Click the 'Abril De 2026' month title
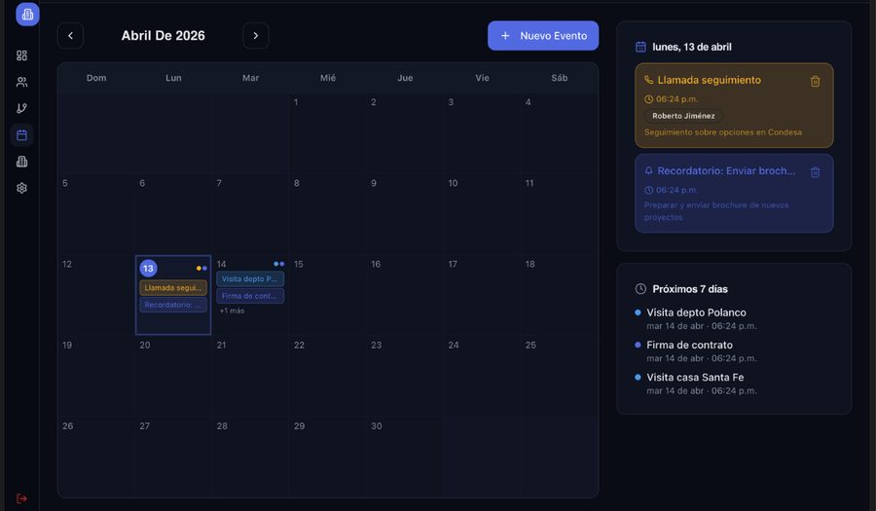This screenshot has width=876, height=511. pyautogui.click(x=164, y=36)
